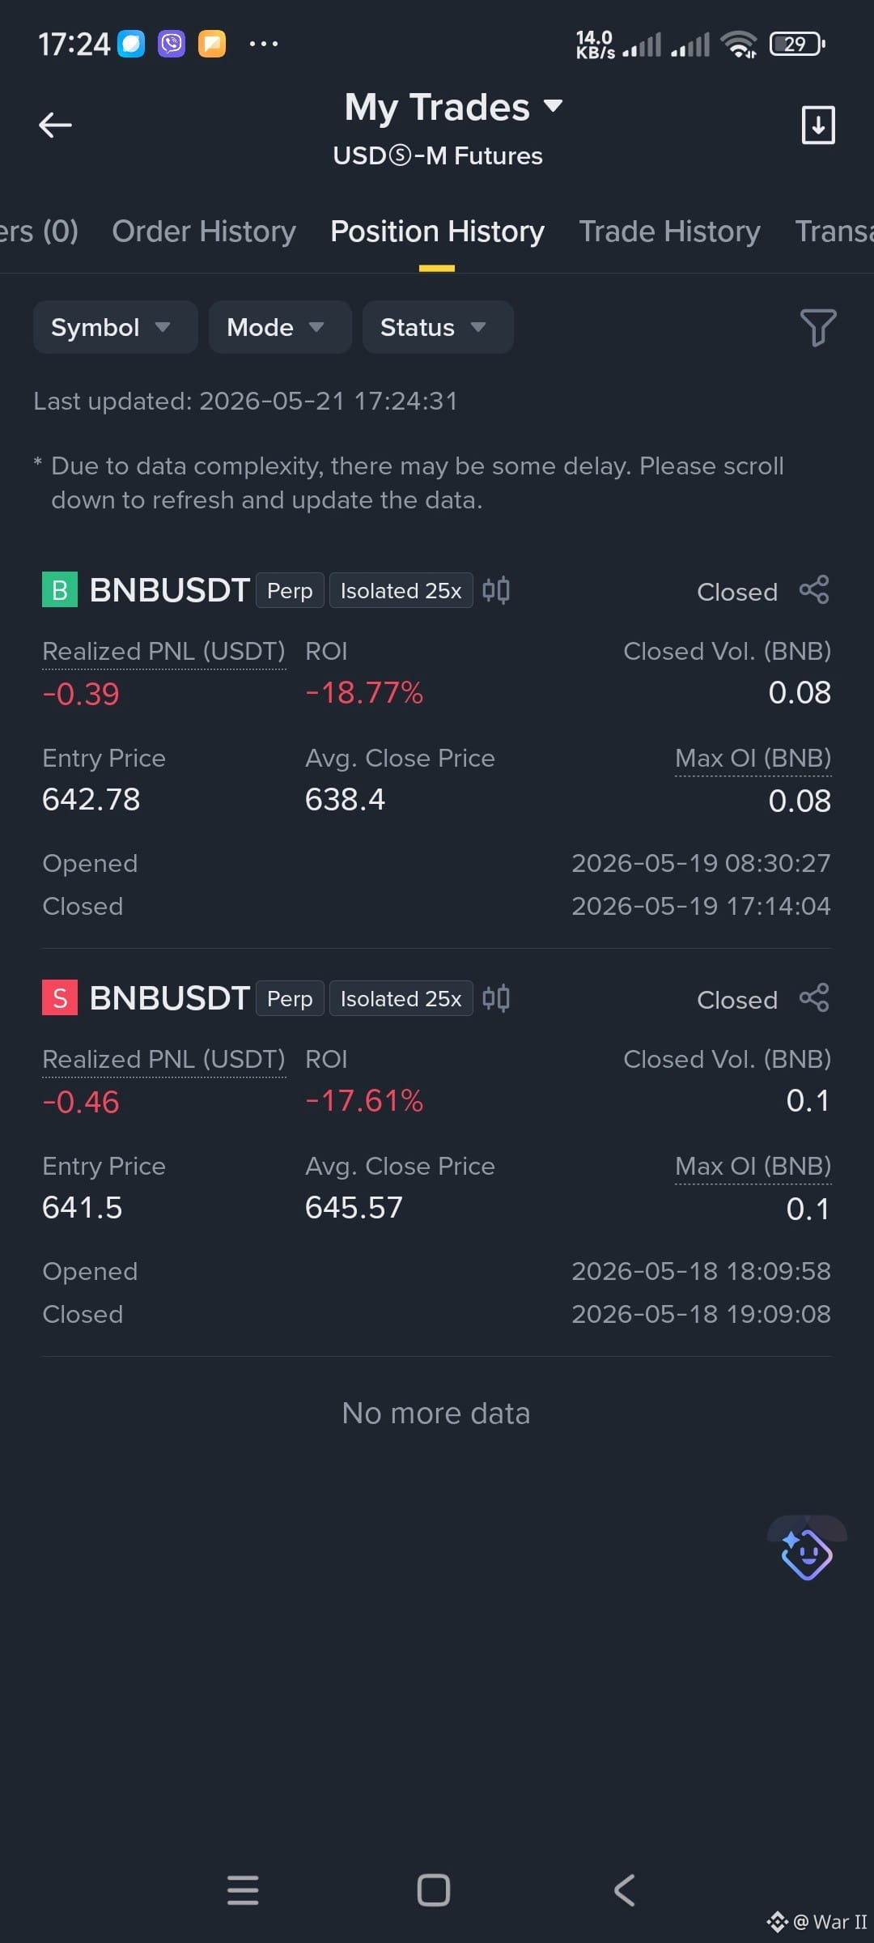The height and width of the screenshot is (1943, 874).
Task: Open the BNBUSDT long position symbol name
Action: coord(169,590)
